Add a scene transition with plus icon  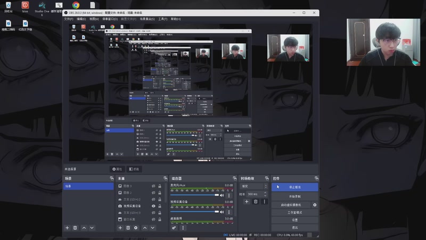point(247,202)
